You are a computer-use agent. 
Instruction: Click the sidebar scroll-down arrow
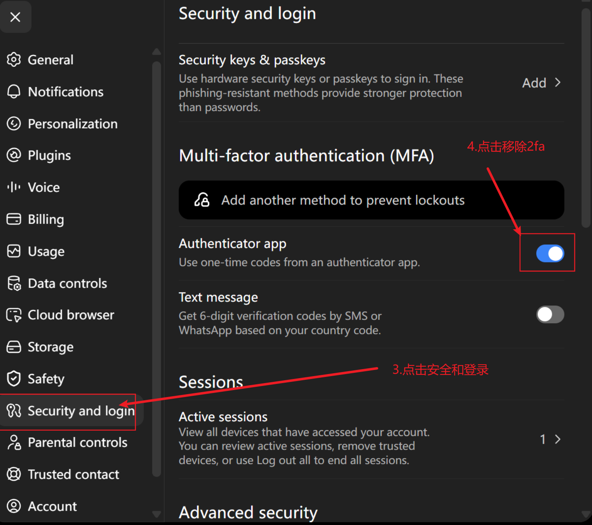pos(156,514)
